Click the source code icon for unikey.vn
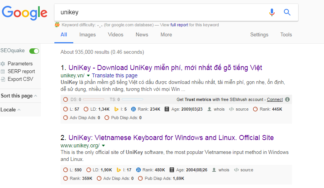The image size is (324, 188). click(x=231, y=109)
